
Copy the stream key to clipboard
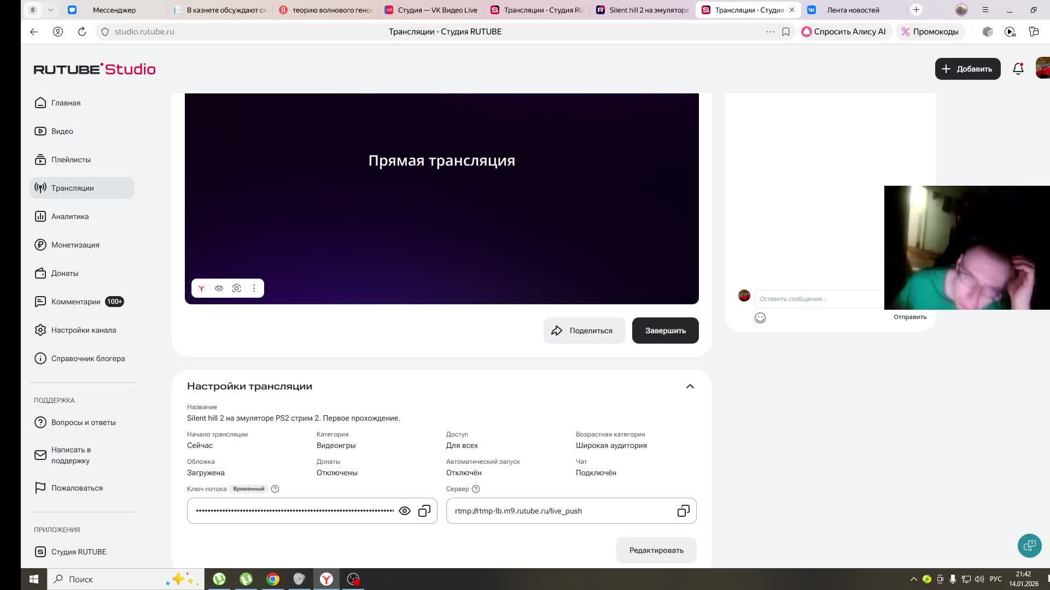tap(424, 511)
